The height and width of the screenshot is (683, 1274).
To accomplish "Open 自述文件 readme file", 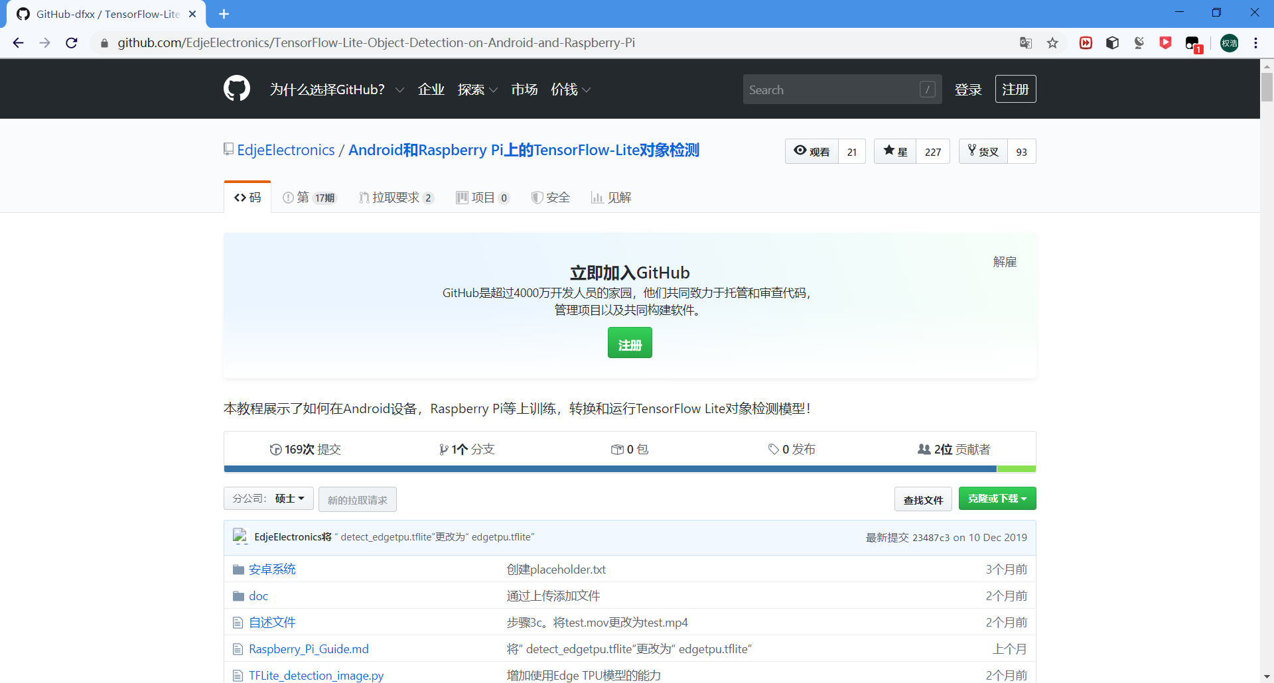I will [x=272, y=623].
